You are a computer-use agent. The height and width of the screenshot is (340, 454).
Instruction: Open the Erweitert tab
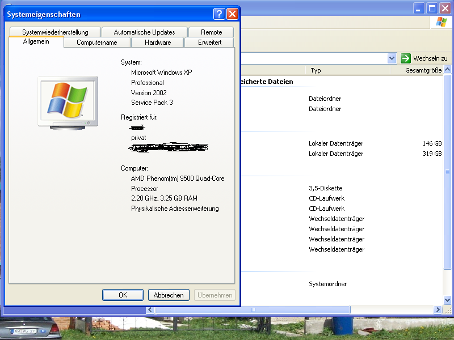coord(209,42)
